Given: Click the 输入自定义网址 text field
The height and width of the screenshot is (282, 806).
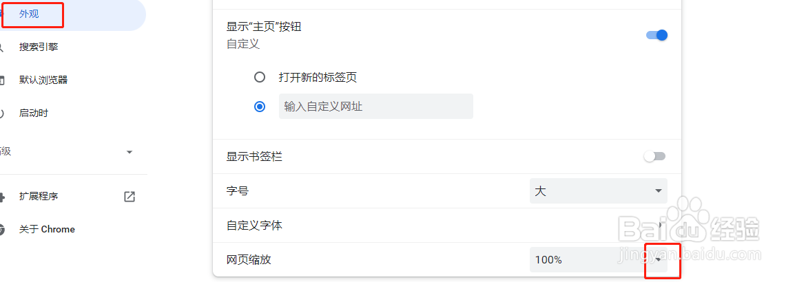Looking at the screenshot, I should [375, 107].
